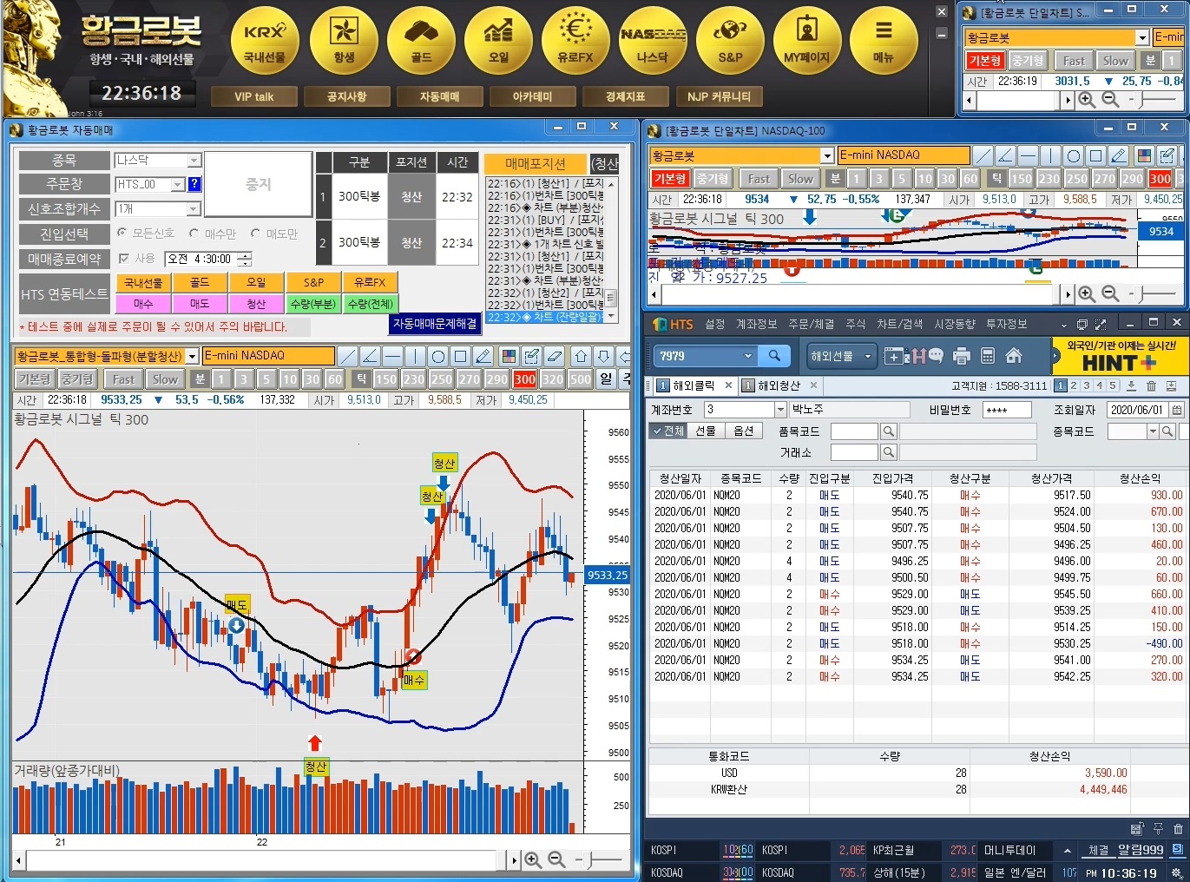
Task: Click the down arrow icon in main chart toolbar
Action: point(604,356)
